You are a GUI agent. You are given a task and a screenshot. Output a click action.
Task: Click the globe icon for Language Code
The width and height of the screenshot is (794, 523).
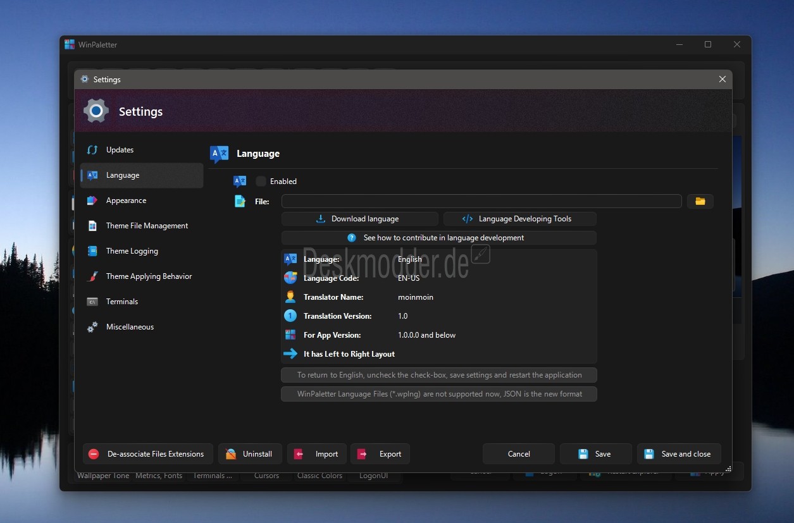(290, 278)
